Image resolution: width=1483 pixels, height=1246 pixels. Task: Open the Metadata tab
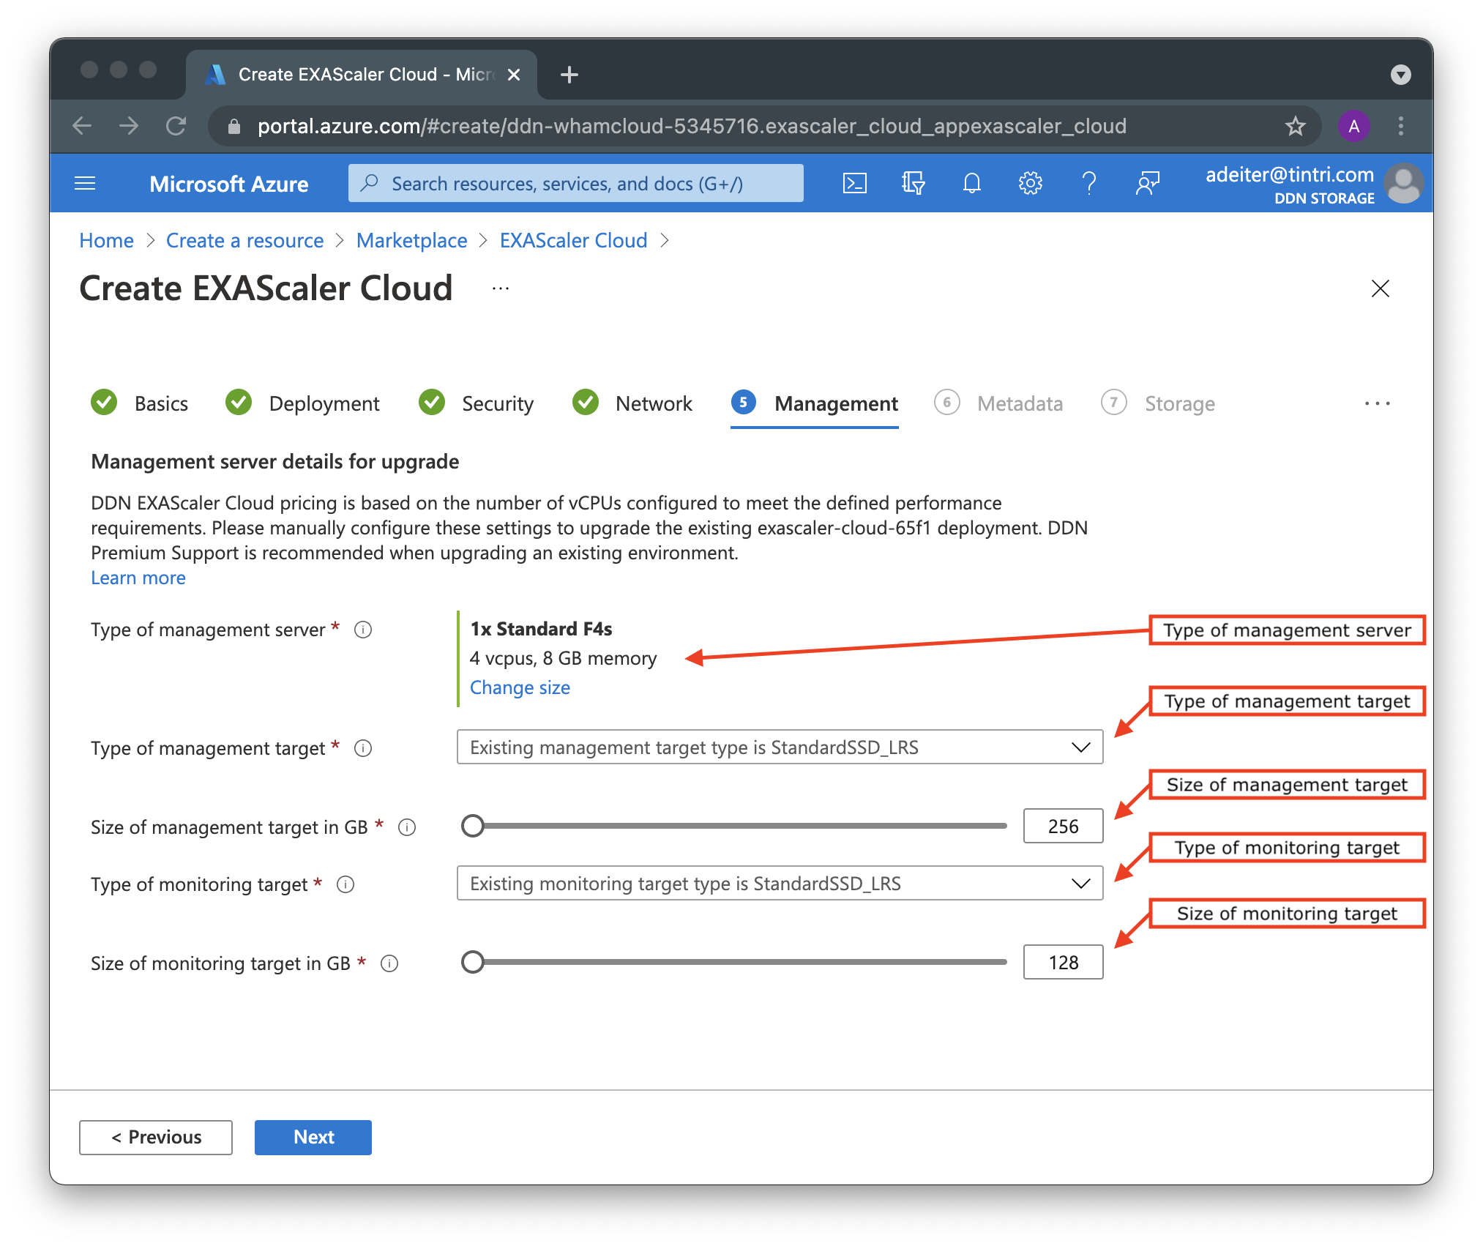pyautogui.click(x=999, y=403)
